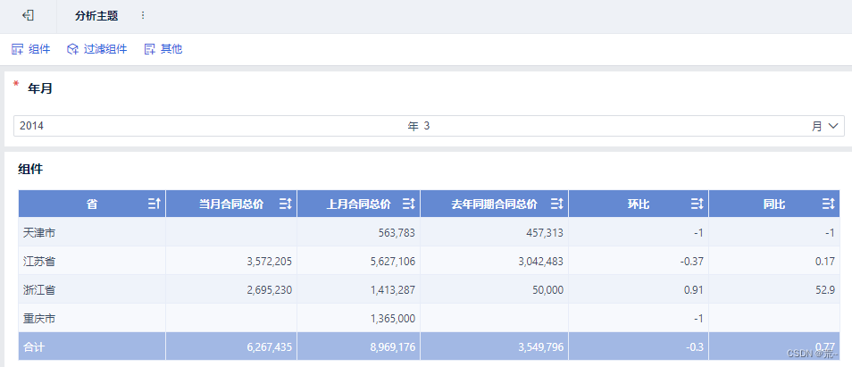Click the value 52.9 in 浙江省 row

click(825, 290)
